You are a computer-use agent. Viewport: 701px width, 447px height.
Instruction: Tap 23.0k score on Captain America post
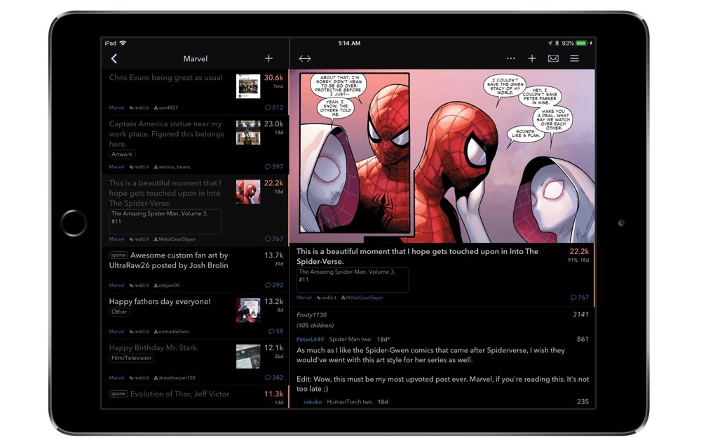tap(273, 124)
